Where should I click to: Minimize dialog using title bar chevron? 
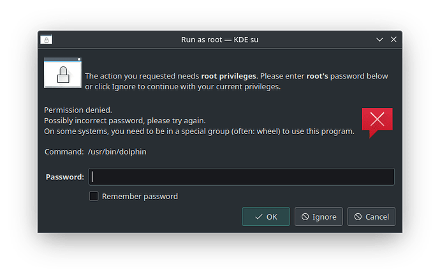[x=379, y=40]
